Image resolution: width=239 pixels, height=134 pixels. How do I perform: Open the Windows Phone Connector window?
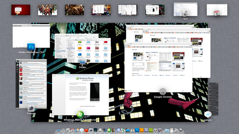[80, 95]
